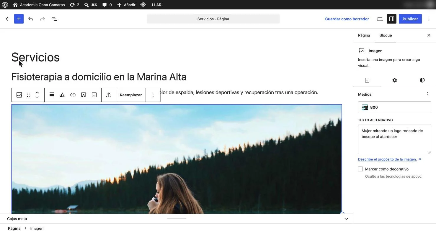436x233 pixels.
Task: Open the document overview list view
Action: pyautogui.click(x=54, y=19)
